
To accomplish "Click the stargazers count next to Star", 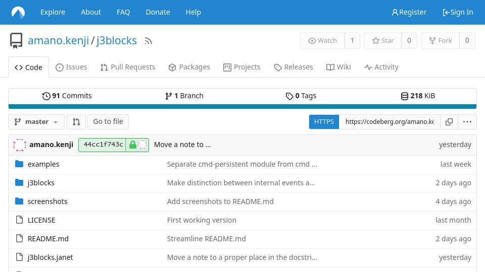I will point(409,41).
